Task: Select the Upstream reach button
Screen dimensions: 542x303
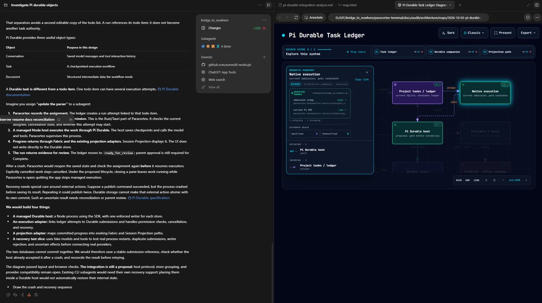Action: pos(304,134)
